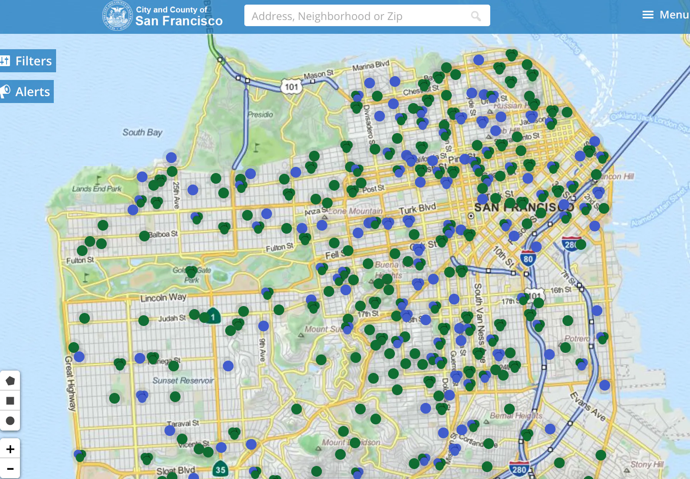
Task: Zoom out on the map
Action: pos(10,469)
